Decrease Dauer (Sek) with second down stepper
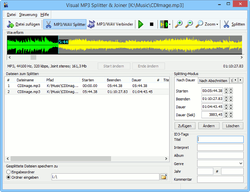The image size is (250, 192). [x=231, y=116]
